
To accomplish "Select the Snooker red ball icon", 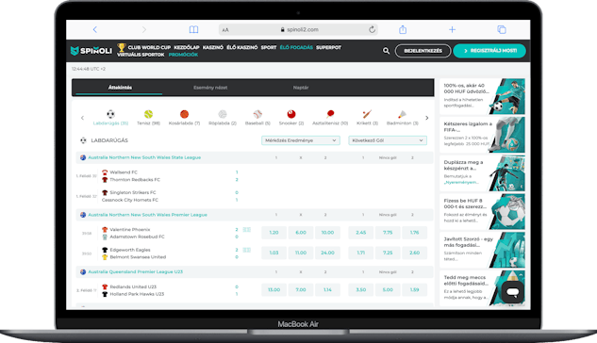I will [291, 114].
